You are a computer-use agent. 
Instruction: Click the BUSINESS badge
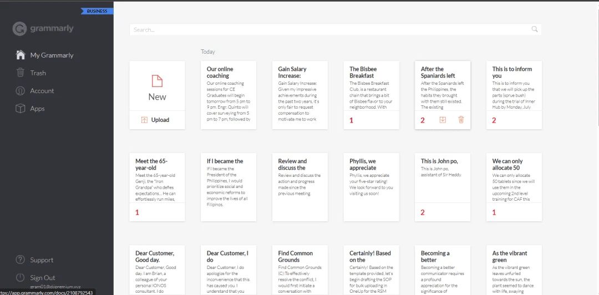[x=97, y=11]
